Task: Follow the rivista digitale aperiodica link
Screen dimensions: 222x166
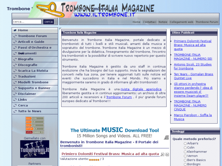Action: [141, 89]
